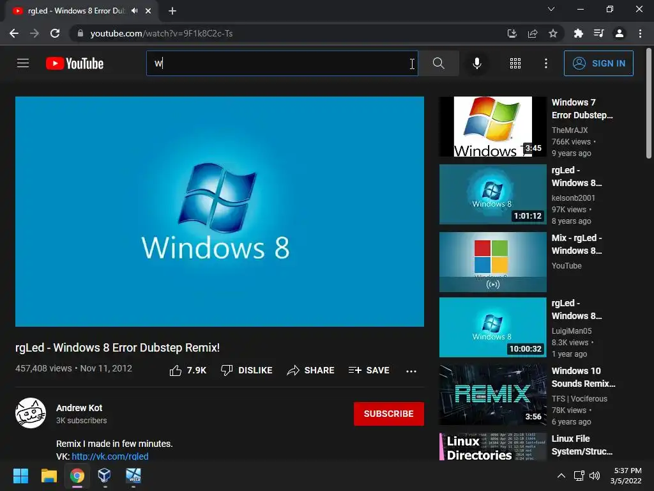This screenshot has height=491, width=654.
Task: Click Chrome icon in taskbar
Action: (77, 476)
